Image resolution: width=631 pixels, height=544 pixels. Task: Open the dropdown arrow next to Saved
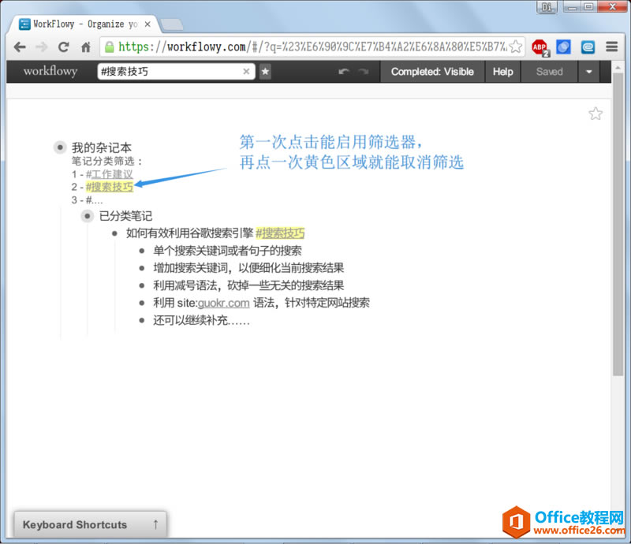click(589, 72)
